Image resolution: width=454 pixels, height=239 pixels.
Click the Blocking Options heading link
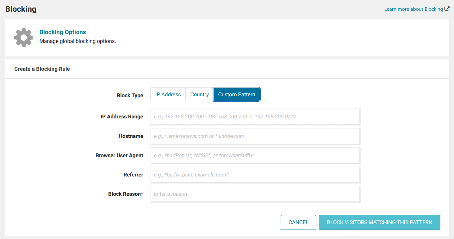pyautogui.click(x=62, y=32)
